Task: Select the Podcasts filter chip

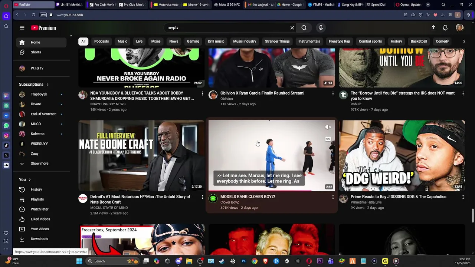Action: click(x=101, y=42)
